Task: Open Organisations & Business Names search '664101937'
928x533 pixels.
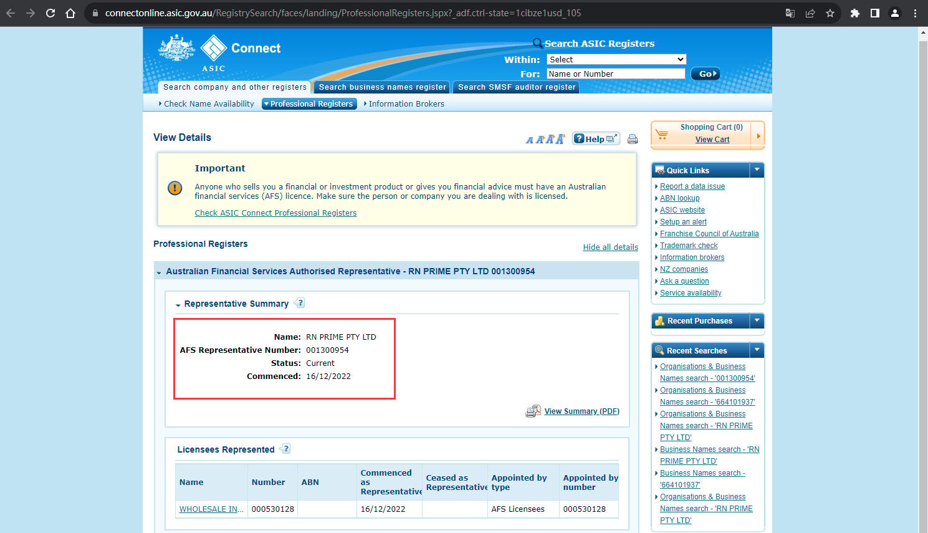Action: pyautogui.click(x=707, y=396)
